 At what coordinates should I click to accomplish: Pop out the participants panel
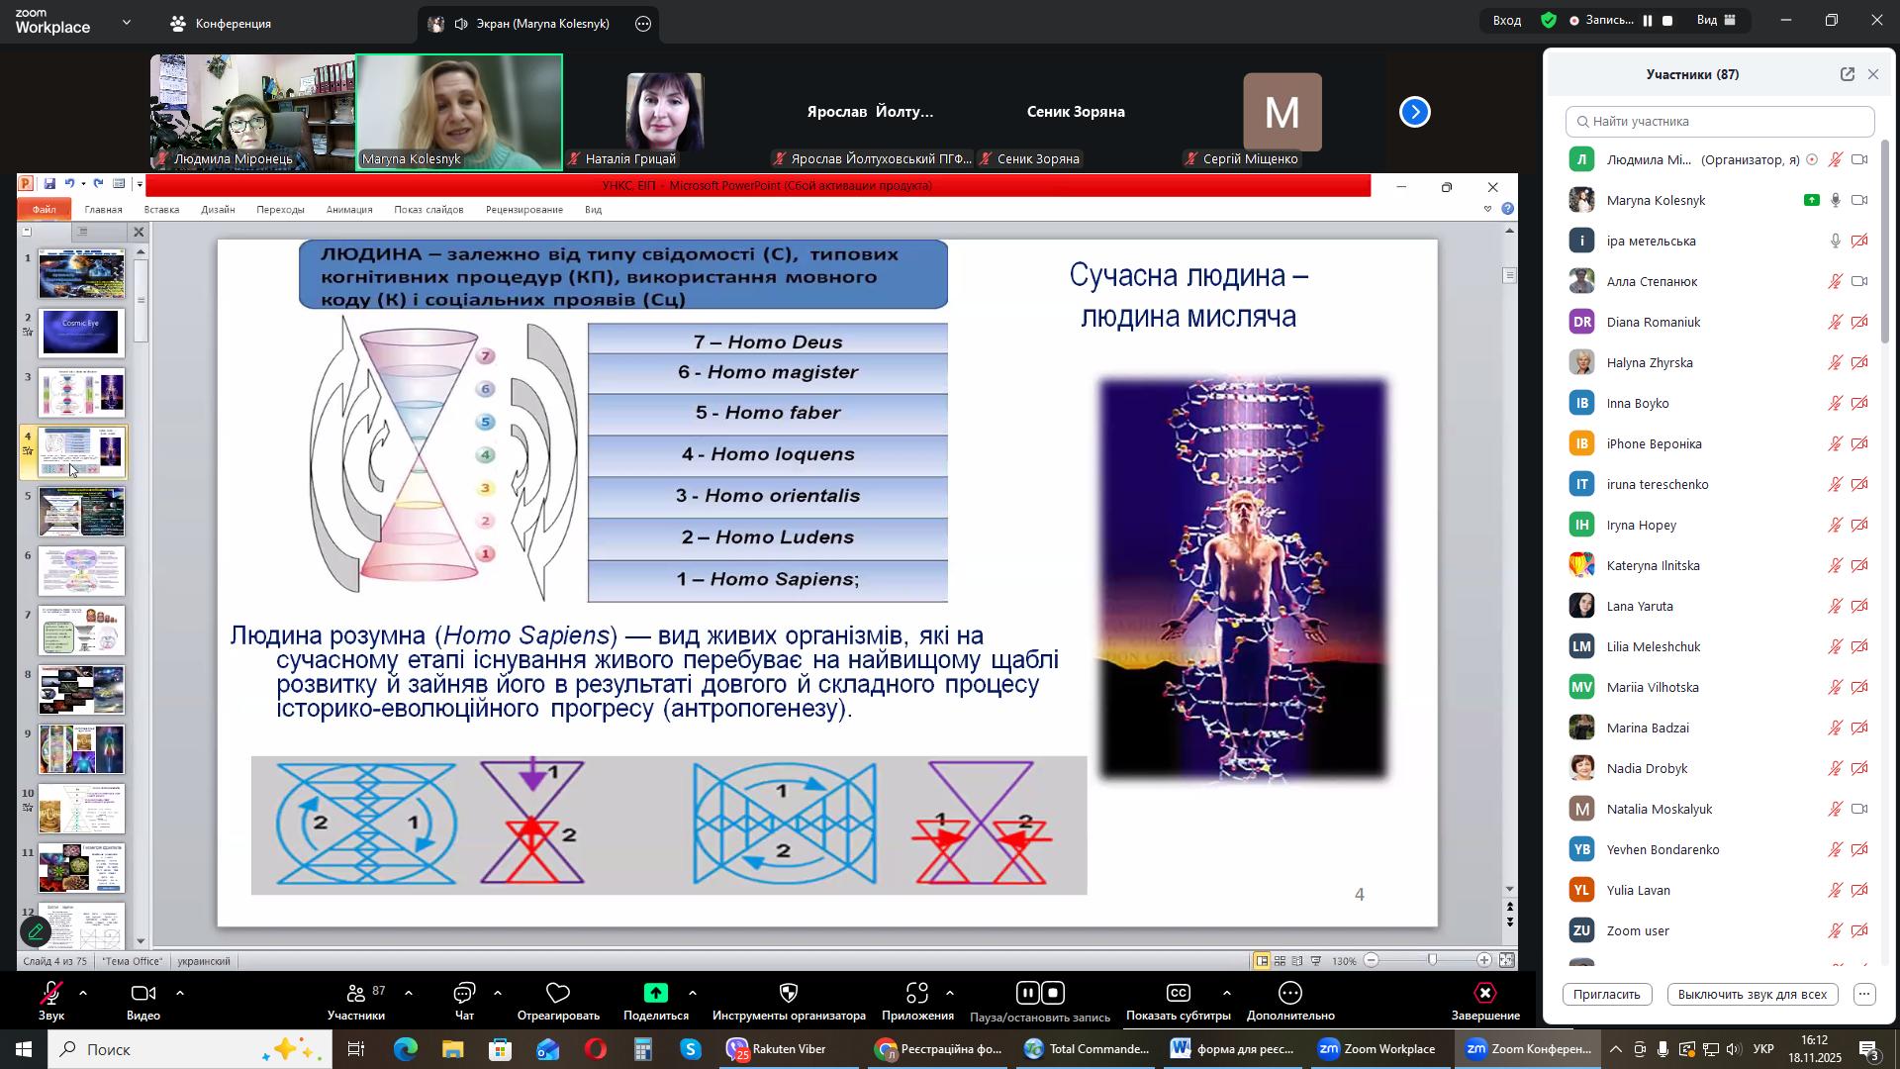(1847, 74)
